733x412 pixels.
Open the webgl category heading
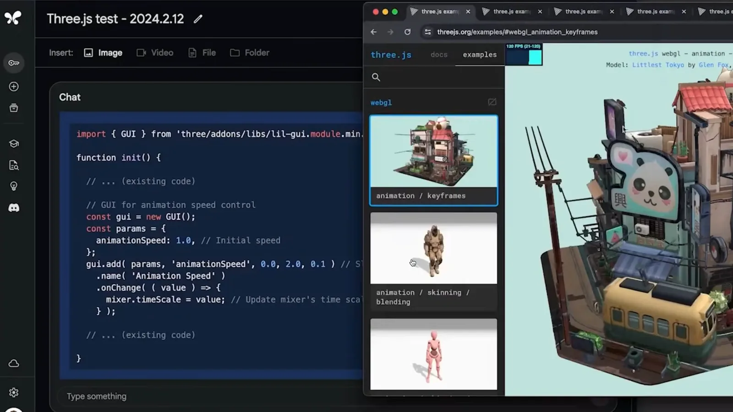(x=381, y=103)
